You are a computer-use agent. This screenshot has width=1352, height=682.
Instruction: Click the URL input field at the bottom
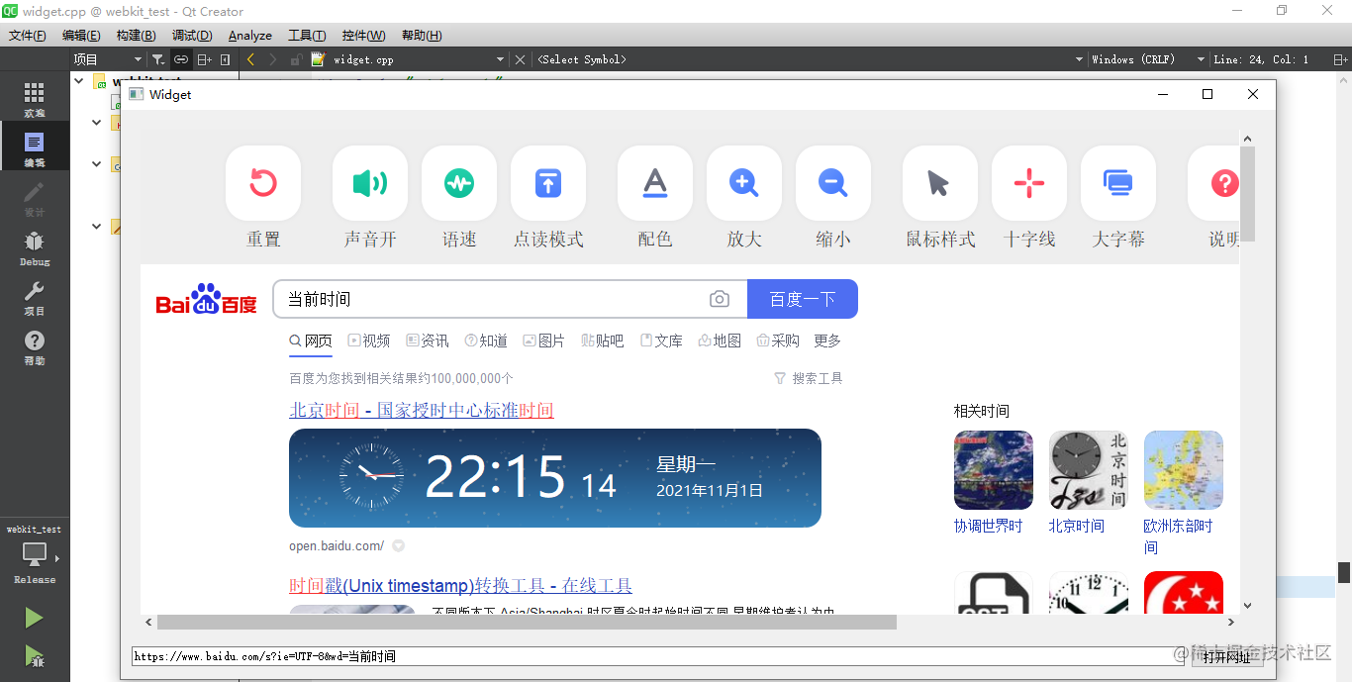pos(643,655)
